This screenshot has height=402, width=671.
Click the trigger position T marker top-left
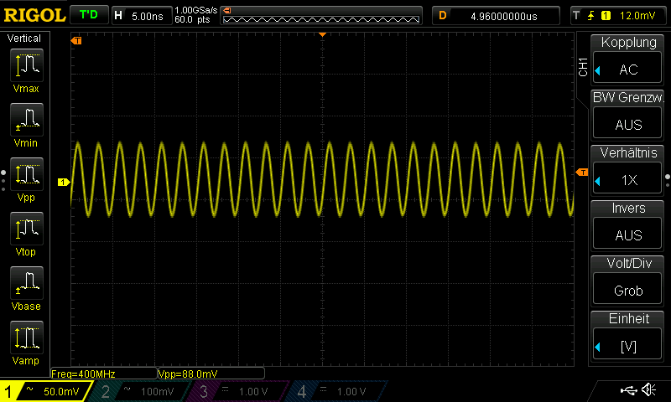coord(76,40)
